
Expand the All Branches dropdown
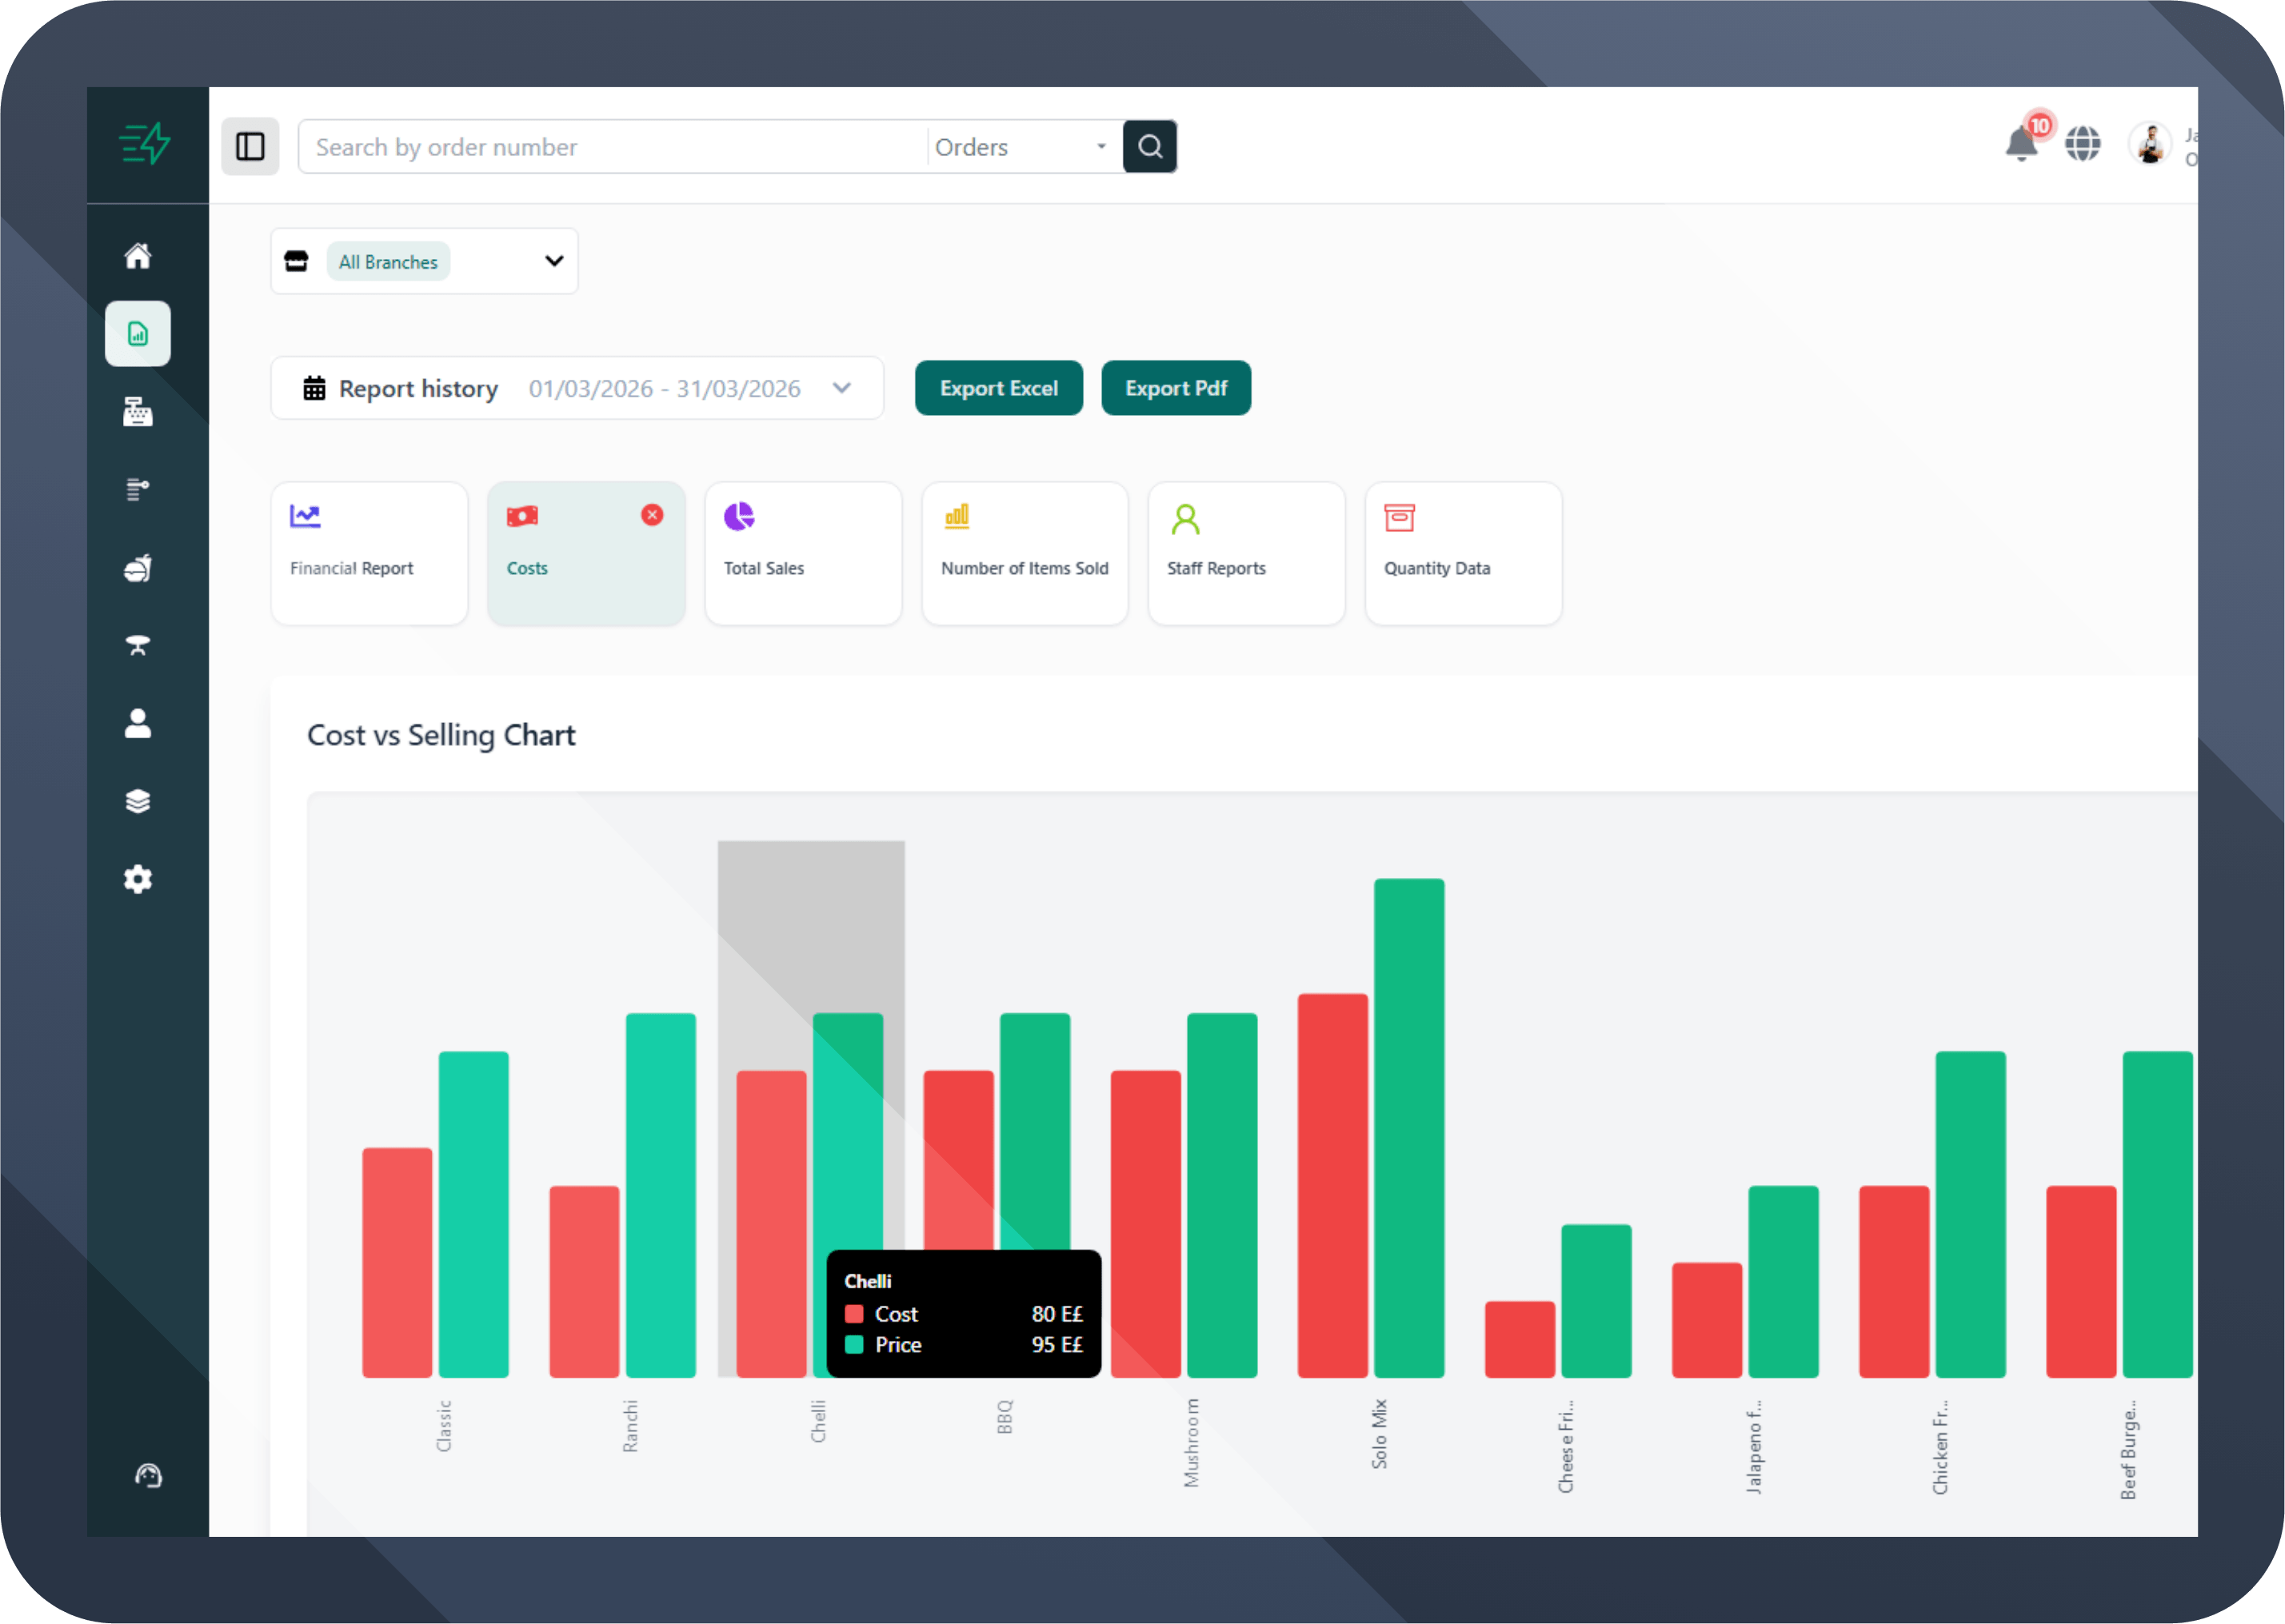[x=553, y=261]
